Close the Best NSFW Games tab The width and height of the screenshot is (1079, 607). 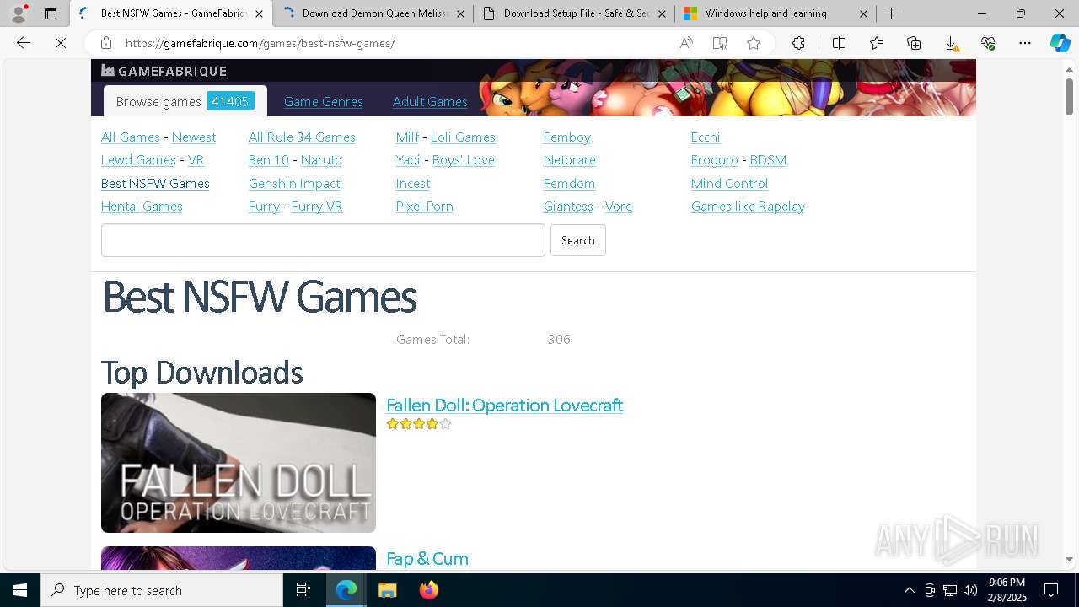pos(259,13)
